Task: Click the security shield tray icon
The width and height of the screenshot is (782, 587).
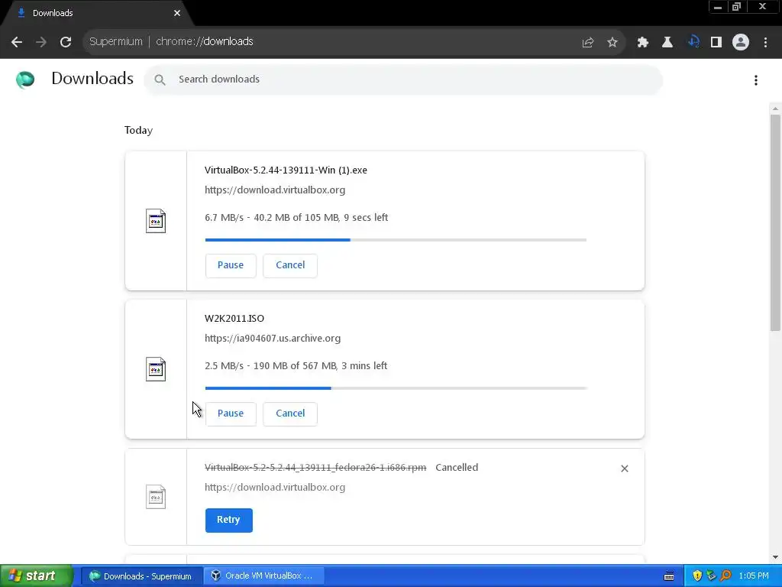Action: click(x=697, y=576)
